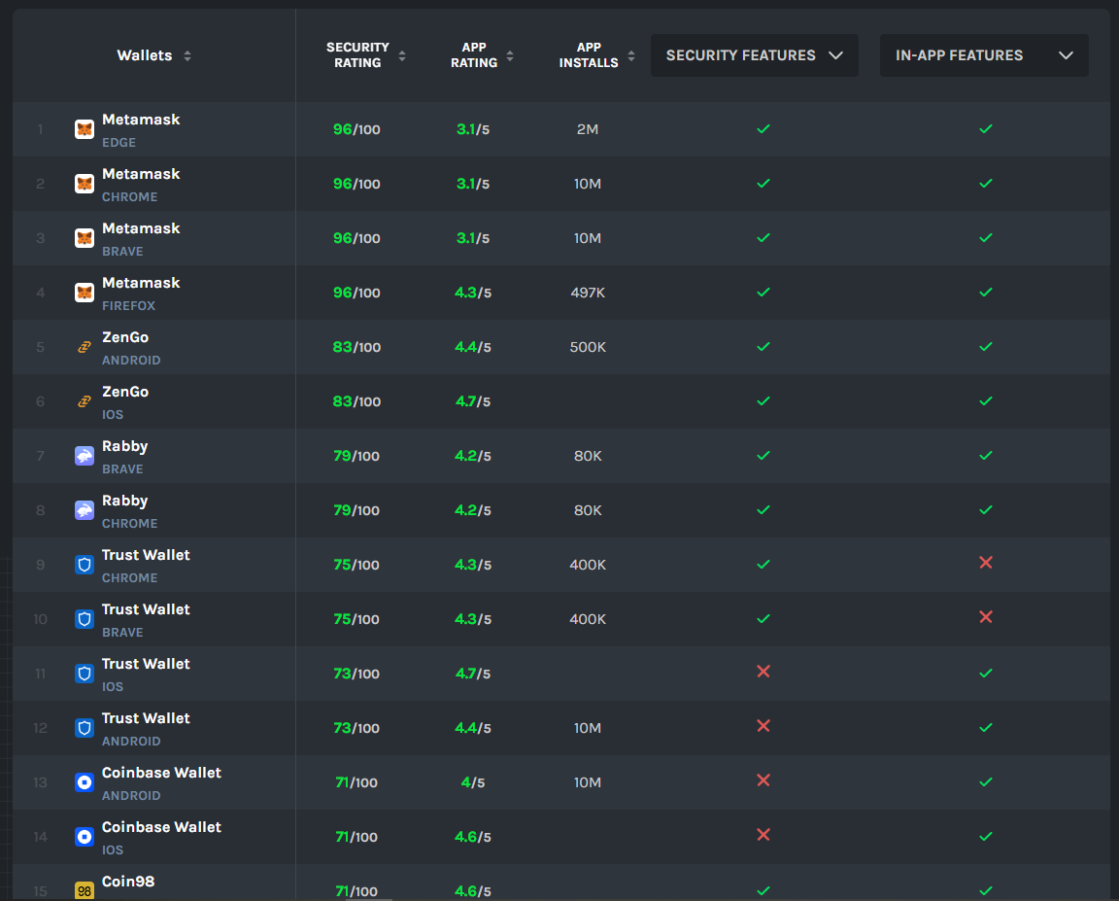
Task: Open the In-App Features dropdown
Action: 983,55
